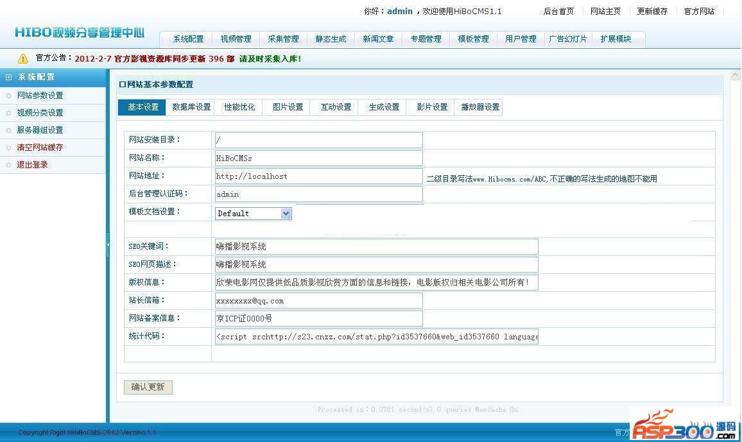Image resolution: width=742 pixels, height=442 pixels.
Task: Collapse the sidebar using the splitter handle
Action: pos(108,245)
